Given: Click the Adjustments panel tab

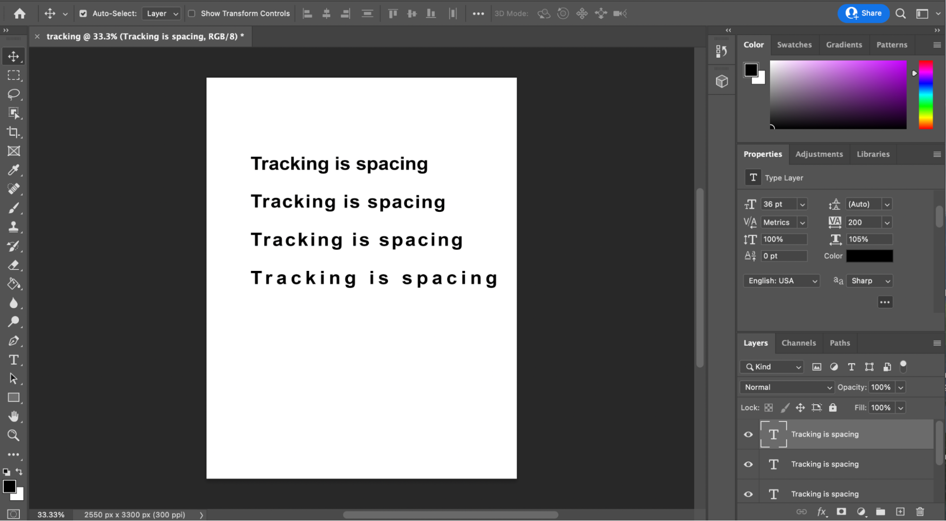Looking at the screenshot, I should click(x=819, y=154).
